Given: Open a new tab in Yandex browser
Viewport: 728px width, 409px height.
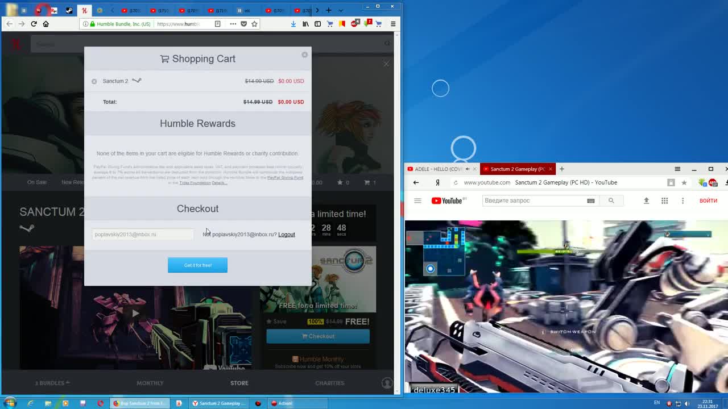Looking at the screenshot, I should [561, 169].
